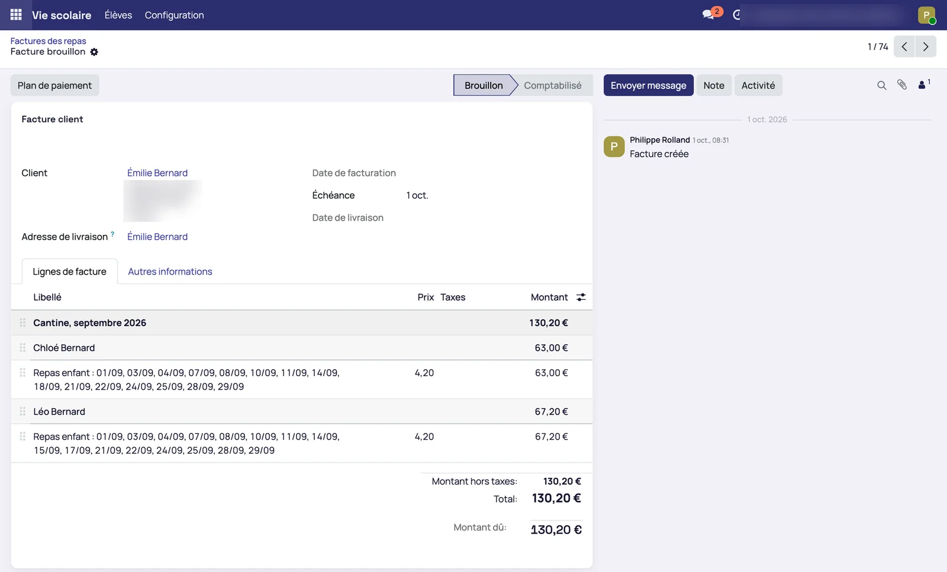Screen dimensions: 947x572
Task: Open the user avatar menu
Action: tap(926, 15)
